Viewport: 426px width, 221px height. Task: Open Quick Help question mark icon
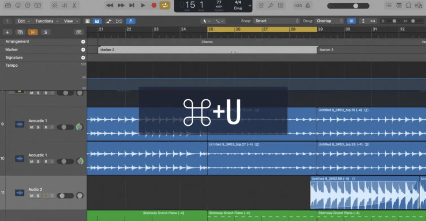[x=28, y=5]
